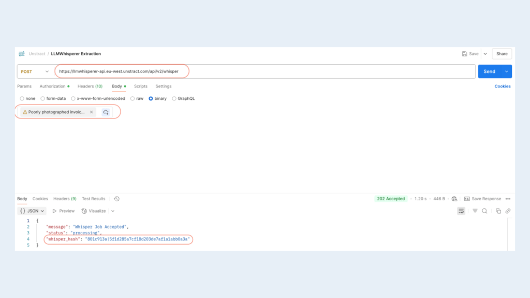Switch to the request Headers (10) tab
The width and height of the screenshot is (530, 298).
point(90,86)
